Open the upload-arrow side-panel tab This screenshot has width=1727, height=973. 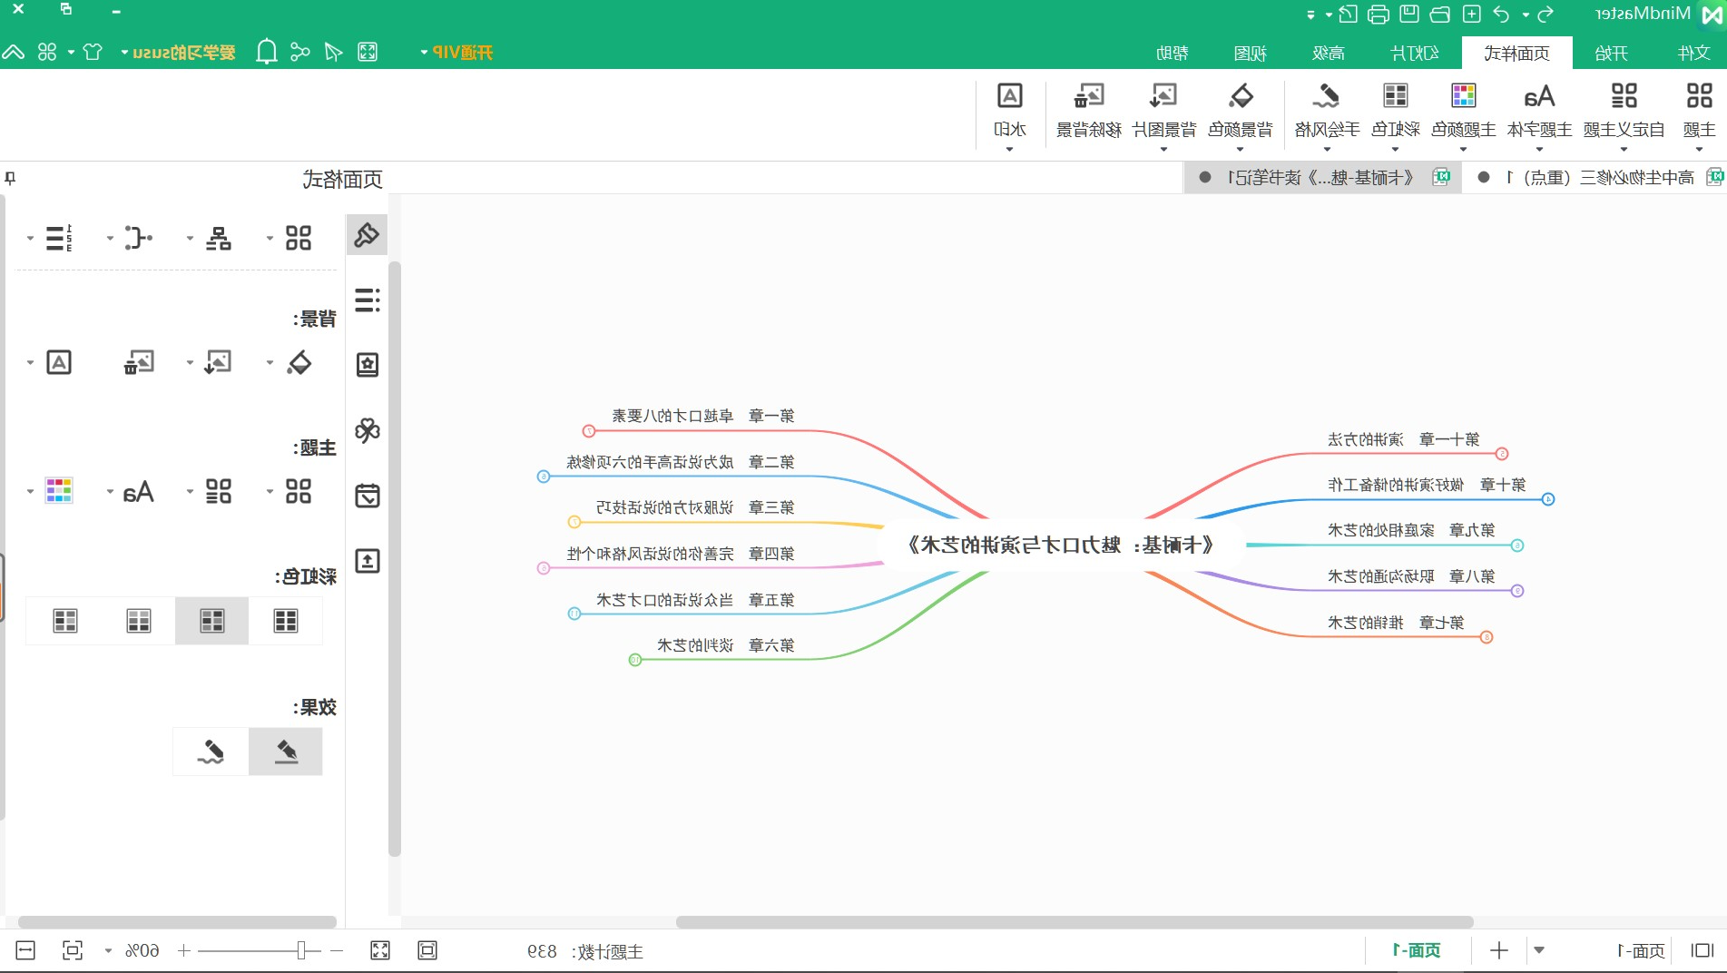367,561
